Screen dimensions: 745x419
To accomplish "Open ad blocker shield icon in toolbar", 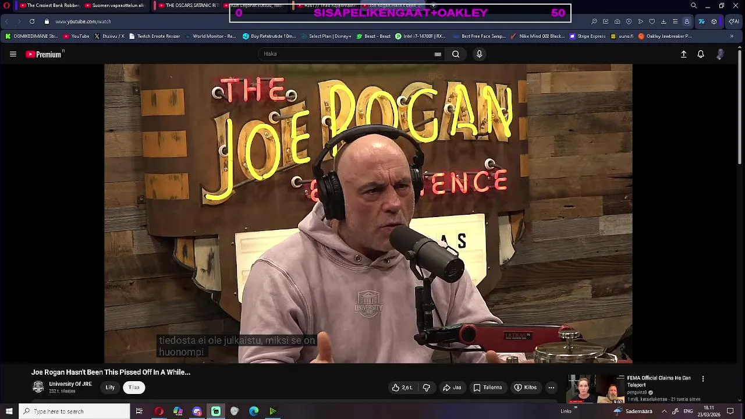I will click(x=629, y=22).
